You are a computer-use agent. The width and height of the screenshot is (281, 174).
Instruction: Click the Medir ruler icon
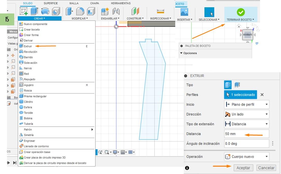(x=160, y=11)
